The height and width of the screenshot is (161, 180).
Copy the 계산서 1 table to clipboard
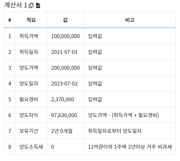click(31, 5)
